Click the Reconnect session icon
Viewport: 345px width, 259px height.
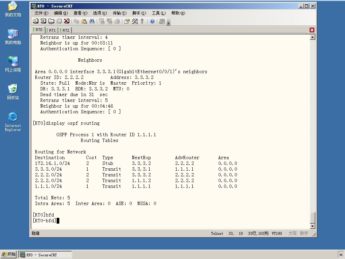[59, 21]
